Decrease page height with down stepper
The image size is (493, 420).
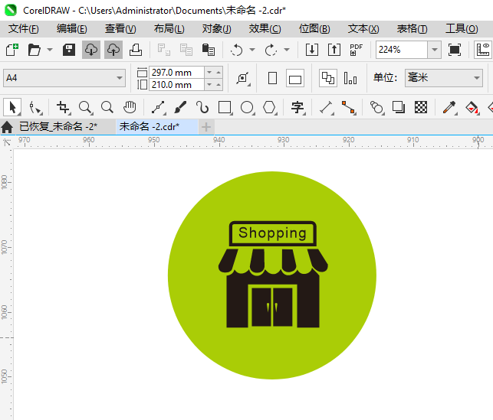click(209, 85)
